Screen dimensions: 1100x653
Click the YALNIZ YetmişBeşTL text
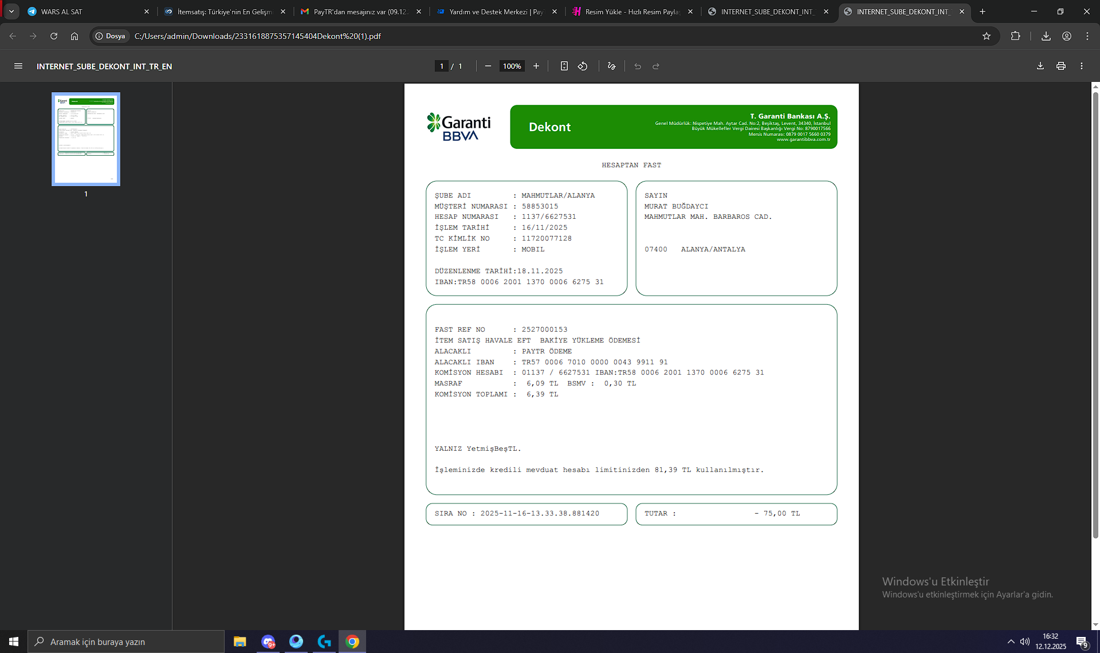(x=478, y=449)
